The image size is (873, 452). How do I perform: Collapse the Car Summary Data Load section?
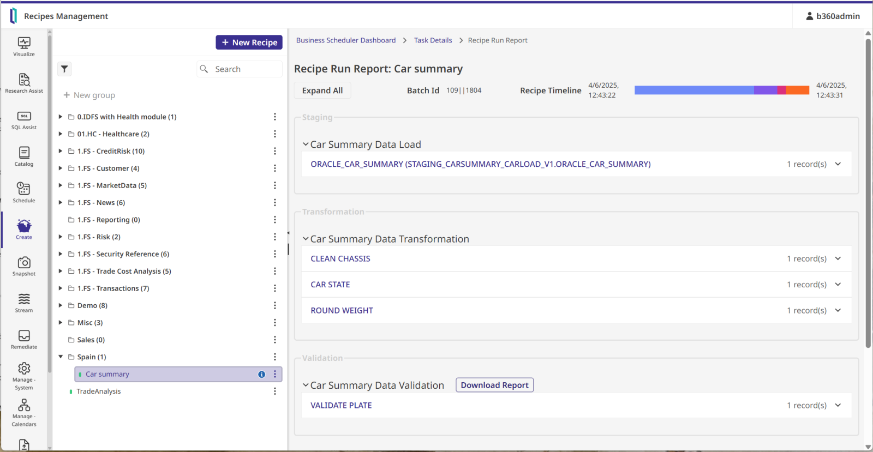pyautogui.click(x=306, y=144)
